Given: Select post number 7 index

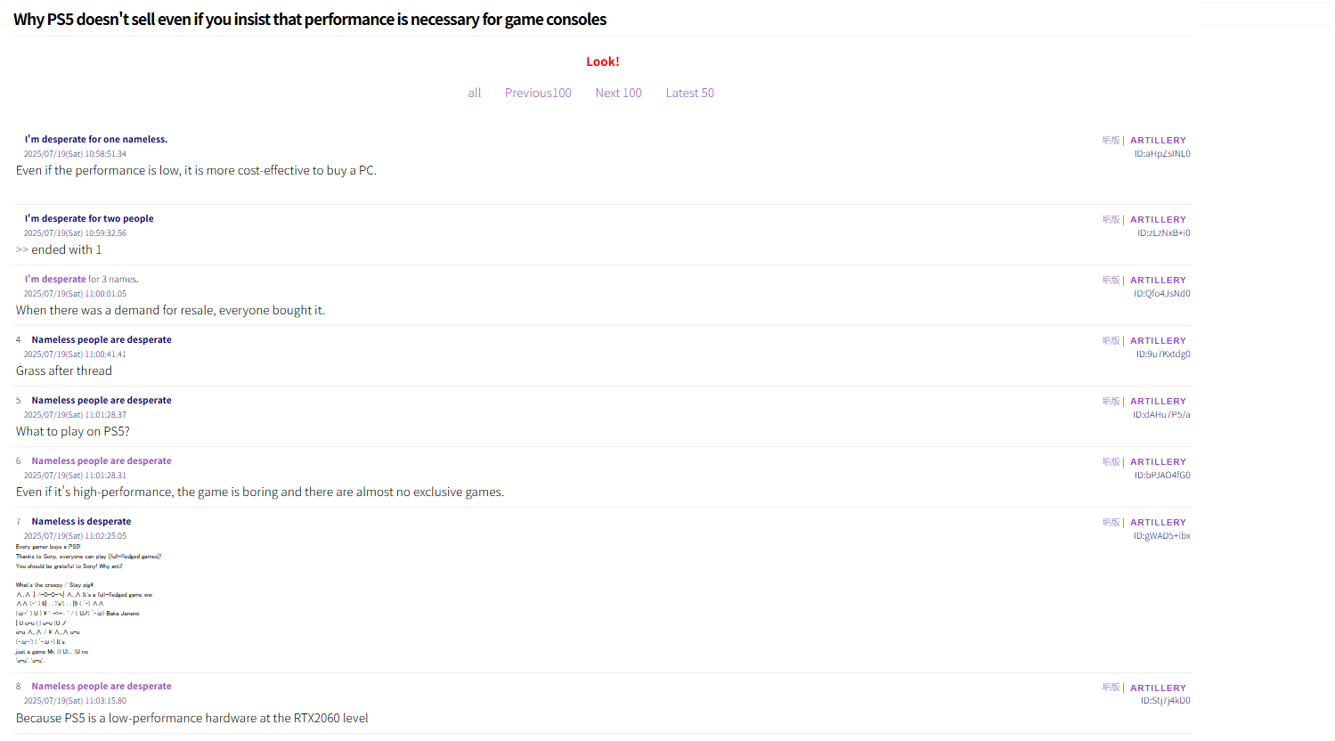Looking at the screenshot, I should tap(18, 521).
